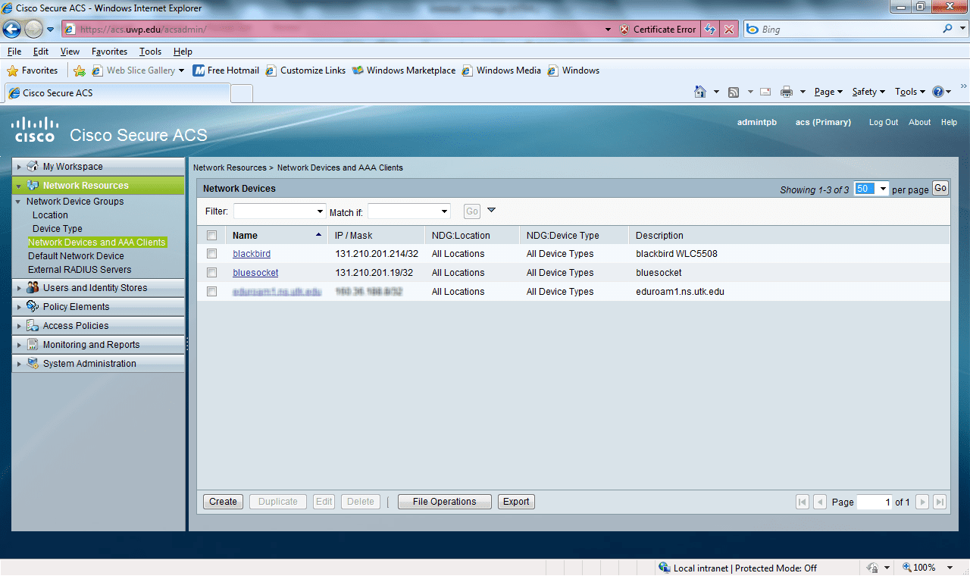Check the select-all header checkbox
Screen dimensions: 970x576
[x=212, y=236]
